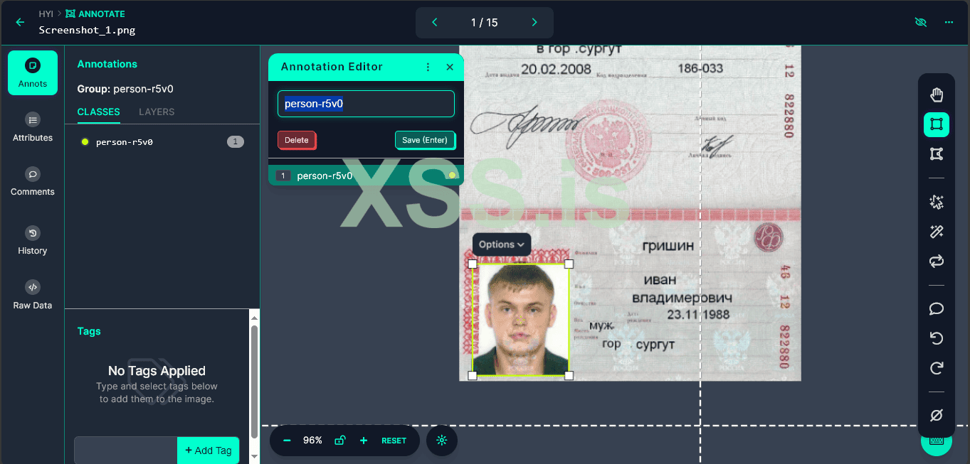Delete the current annotation
Screen dimensions: 970x464
[297, 140]
